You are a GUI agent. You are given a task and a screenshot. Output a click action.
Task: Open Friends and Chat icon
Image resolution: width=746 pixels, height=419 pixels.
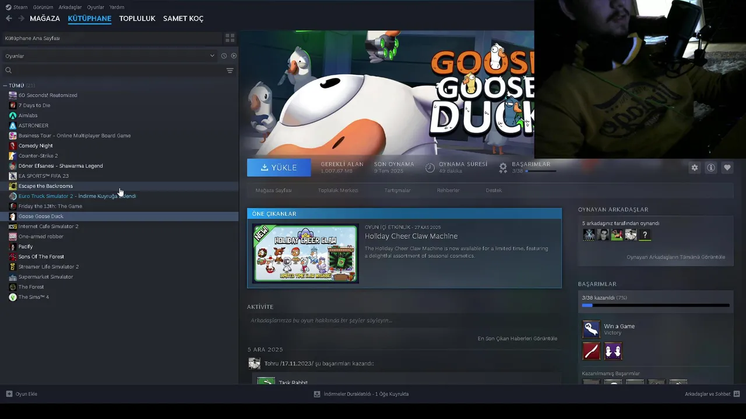click(737, 394)
